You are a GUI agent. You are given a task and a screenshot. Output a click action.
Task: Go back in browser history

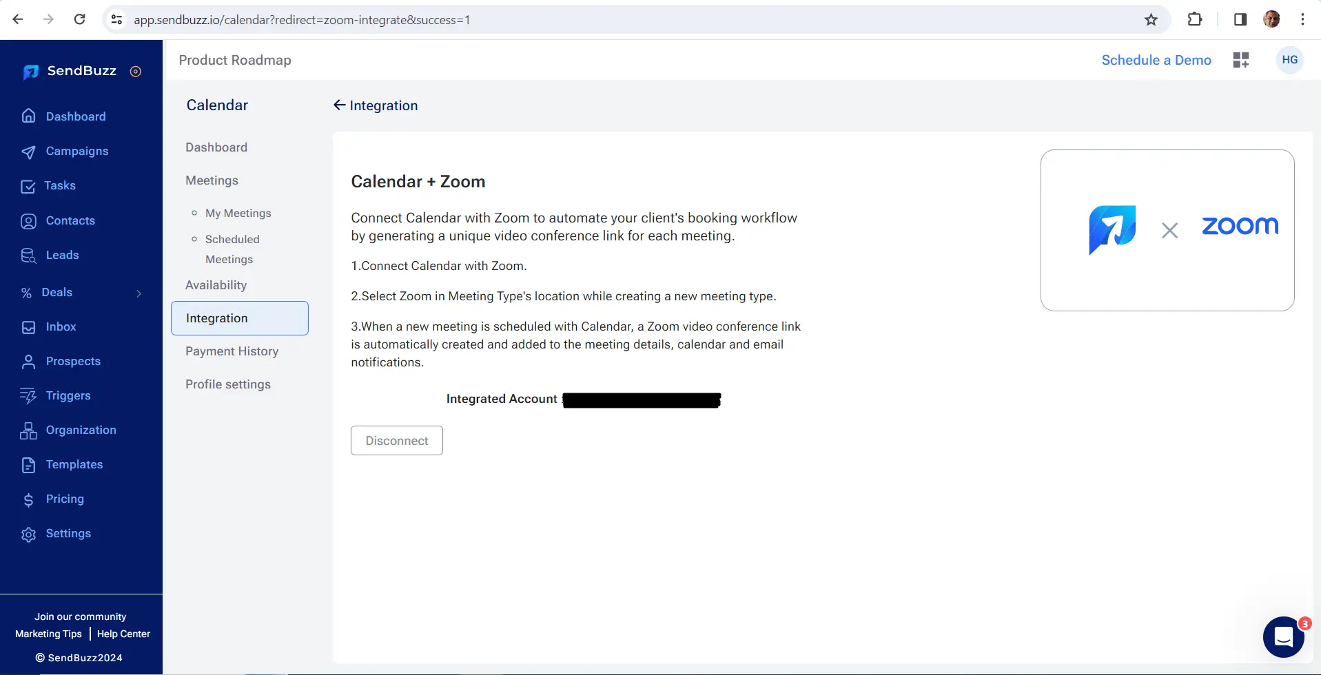[x=18, y=19]
